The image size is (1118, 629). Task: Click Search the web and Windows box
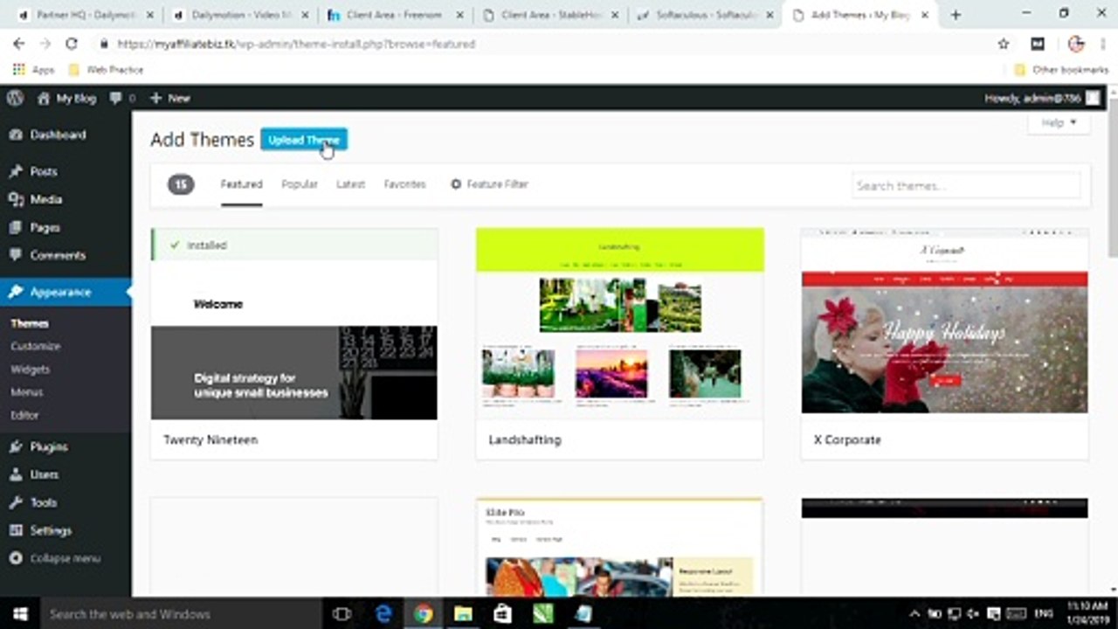tap(182, 614)
